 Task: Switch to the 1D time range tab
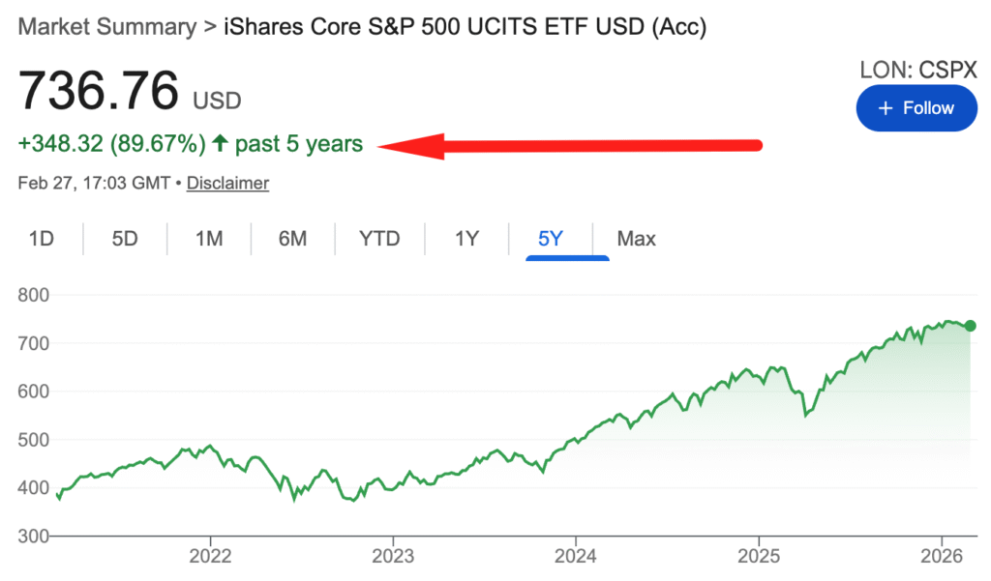point(41,239)
